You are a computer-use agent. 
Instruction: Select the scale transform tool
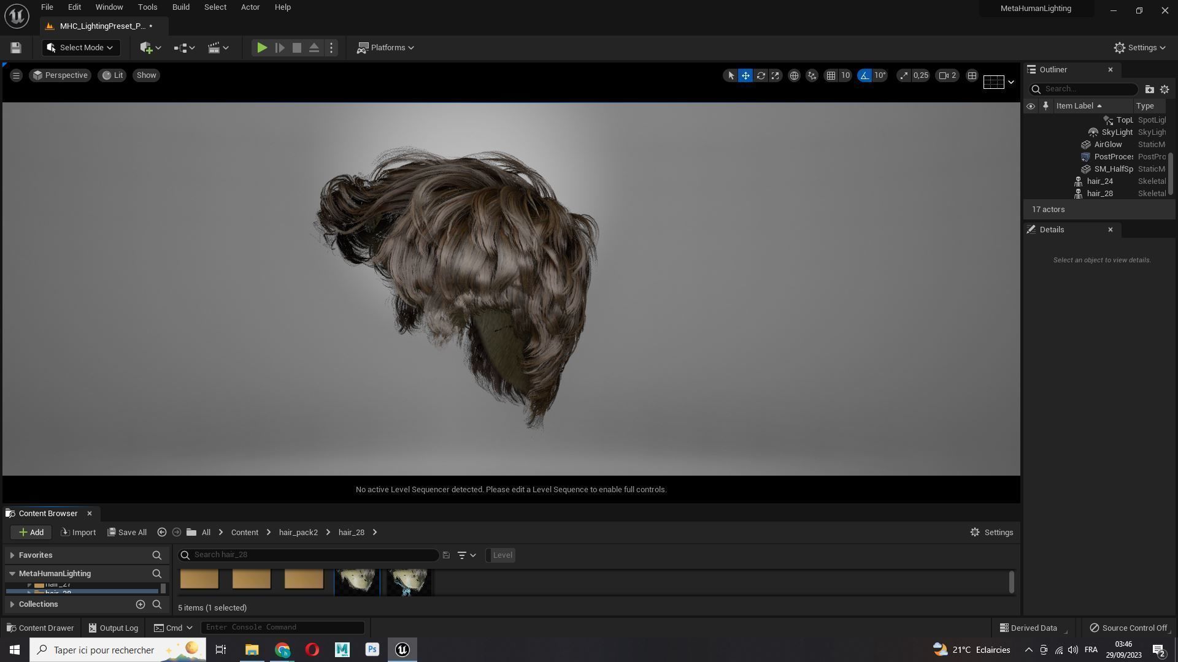[776, 75]
